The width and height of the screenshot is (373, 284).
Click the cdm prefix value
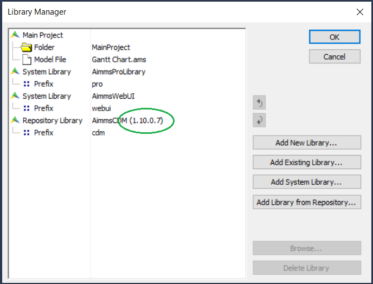[98, 133]
